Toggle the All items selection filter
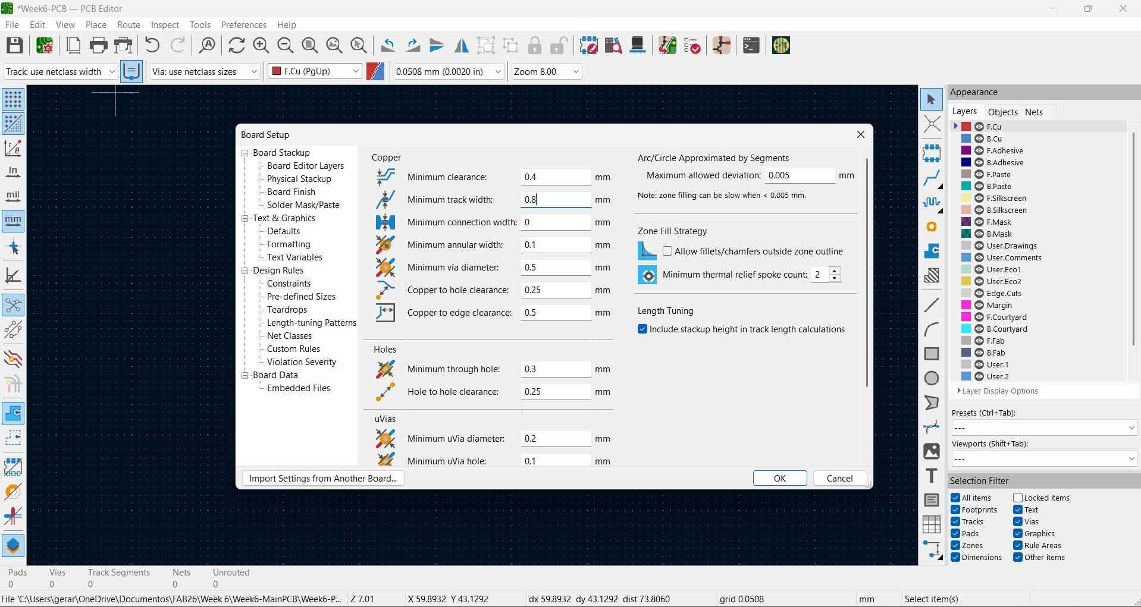Screen dimensions: 1141x607 point(955,498)
